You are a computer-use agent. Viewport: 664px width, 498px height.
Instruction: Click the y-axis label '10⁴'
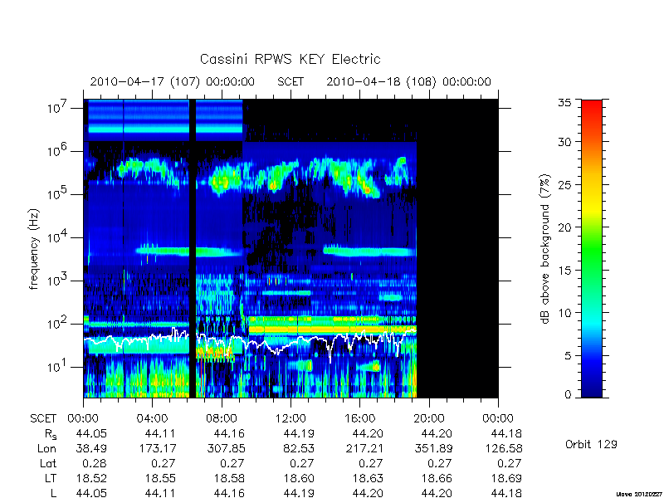(58, 237)
